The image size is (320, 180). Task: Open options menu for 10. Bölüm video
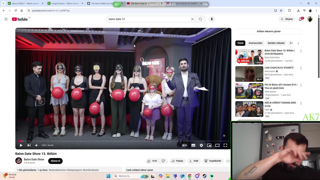[301, 51]
